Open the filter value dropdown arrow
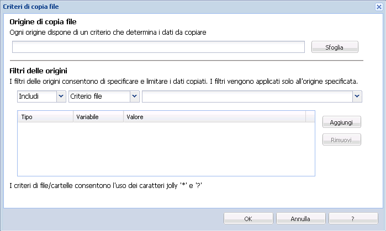This screenshot has height=231, width=386. point(357,96)
